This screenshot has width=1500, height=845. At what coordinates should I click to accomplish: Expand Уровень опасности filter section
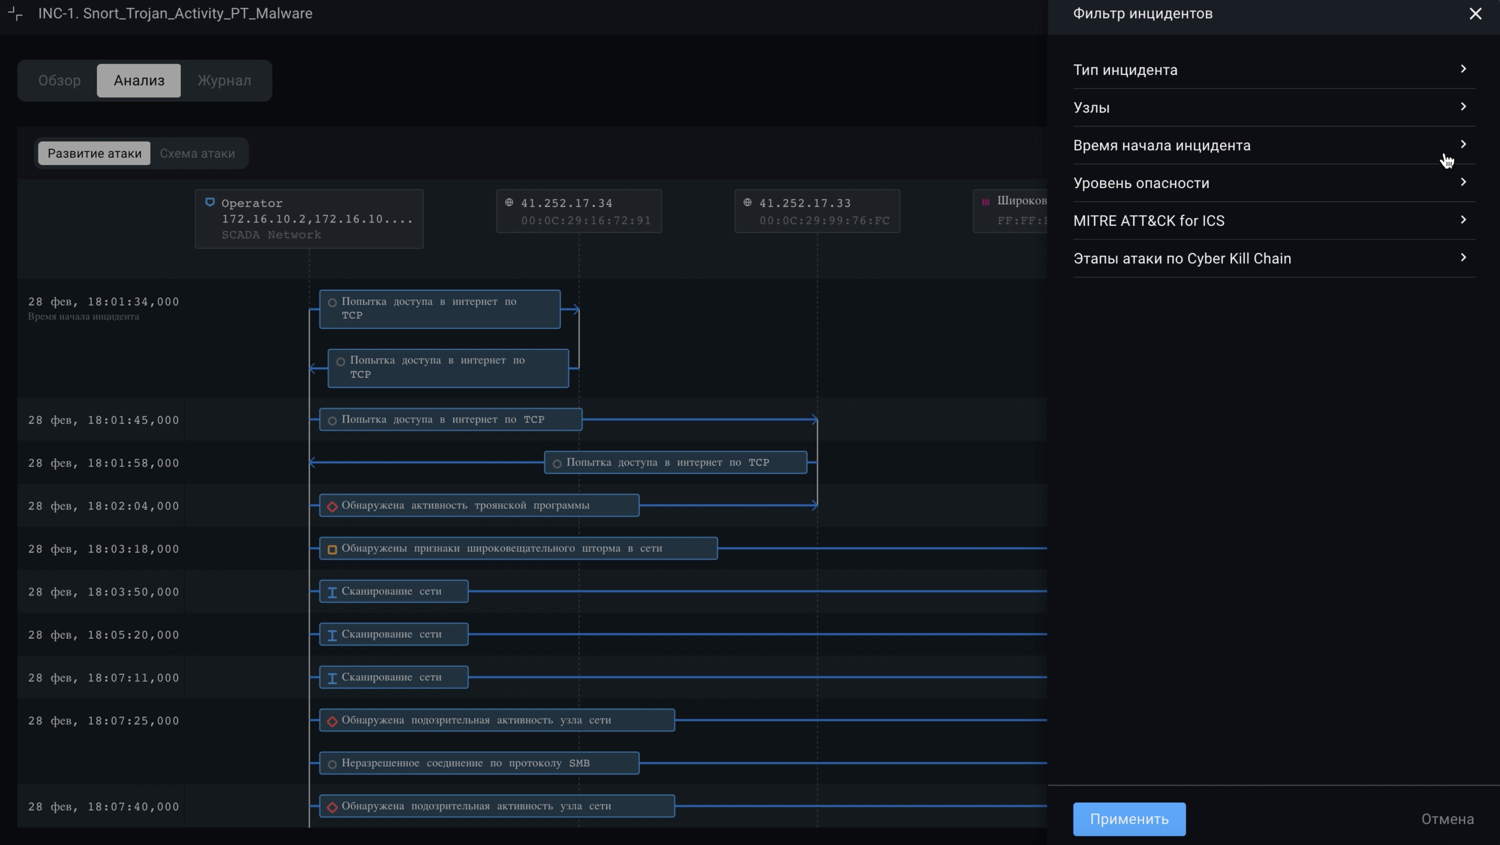(x=1274, y=183)
